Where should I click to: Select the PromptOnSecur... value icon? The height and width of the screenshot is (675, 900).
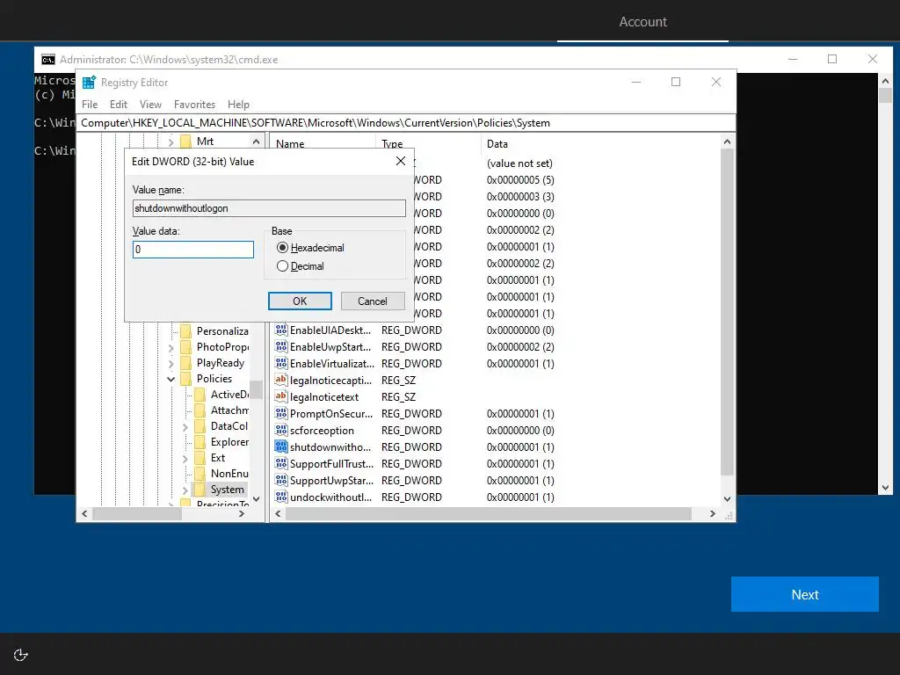[x=280, y=413]
